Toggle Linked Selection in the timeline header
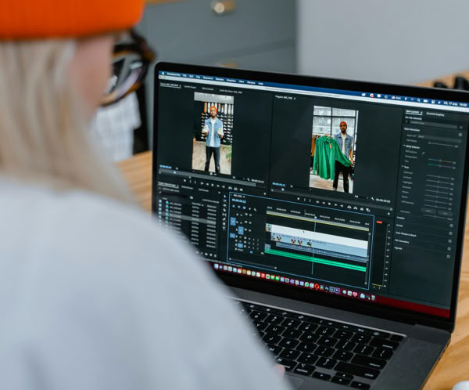469x390 pixels. (x=245, y=208)
